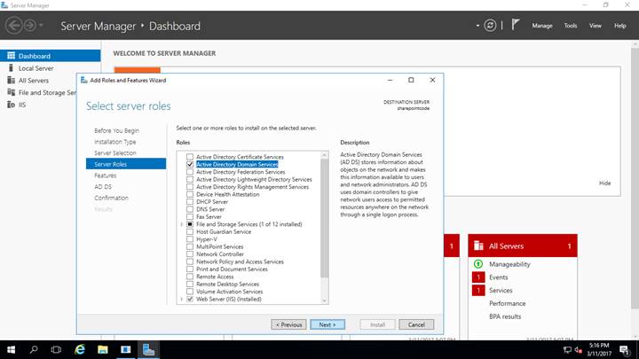639x359 pixels.
Task: Click the red Services count badge
Action: pyautogui.click(x=478, y=290)
